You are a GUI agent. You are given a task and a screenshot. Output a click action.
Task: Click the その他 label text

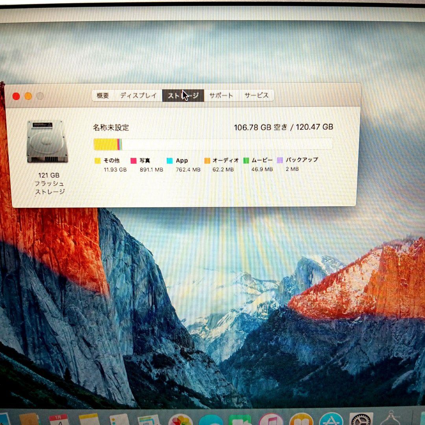(x=112, y=161)
